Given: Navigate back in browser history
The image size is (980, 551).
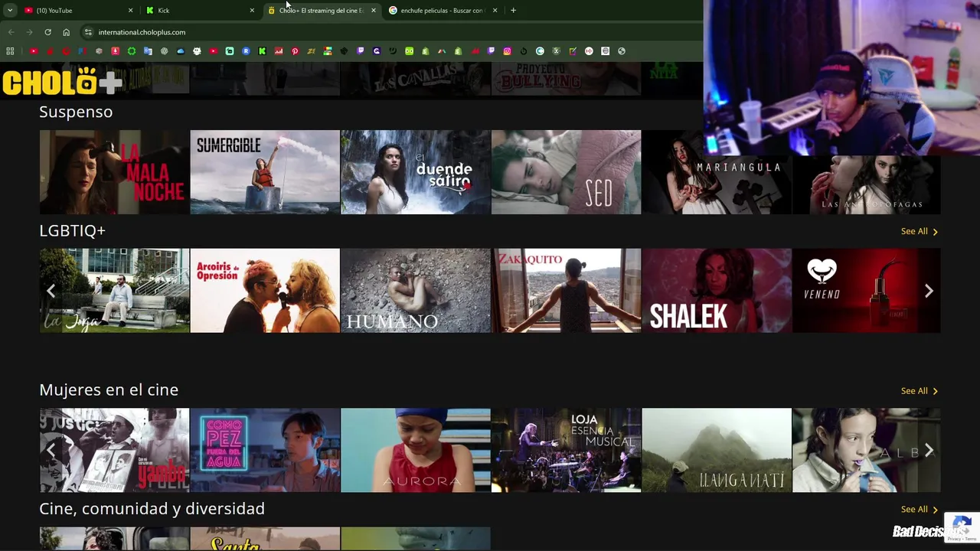Looking at the screenshot, I should click(11, 32).
